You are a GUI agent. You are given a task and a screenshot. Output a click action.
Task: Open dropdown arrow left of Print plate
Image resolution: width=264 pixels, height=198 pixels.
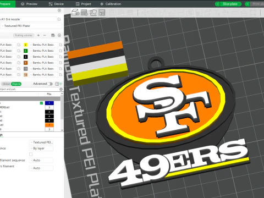click(x=248, y=4)
